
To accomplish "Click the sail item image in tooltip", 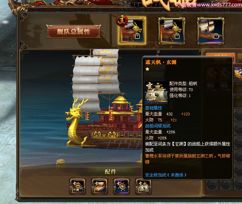I will [x=156, y=92].
